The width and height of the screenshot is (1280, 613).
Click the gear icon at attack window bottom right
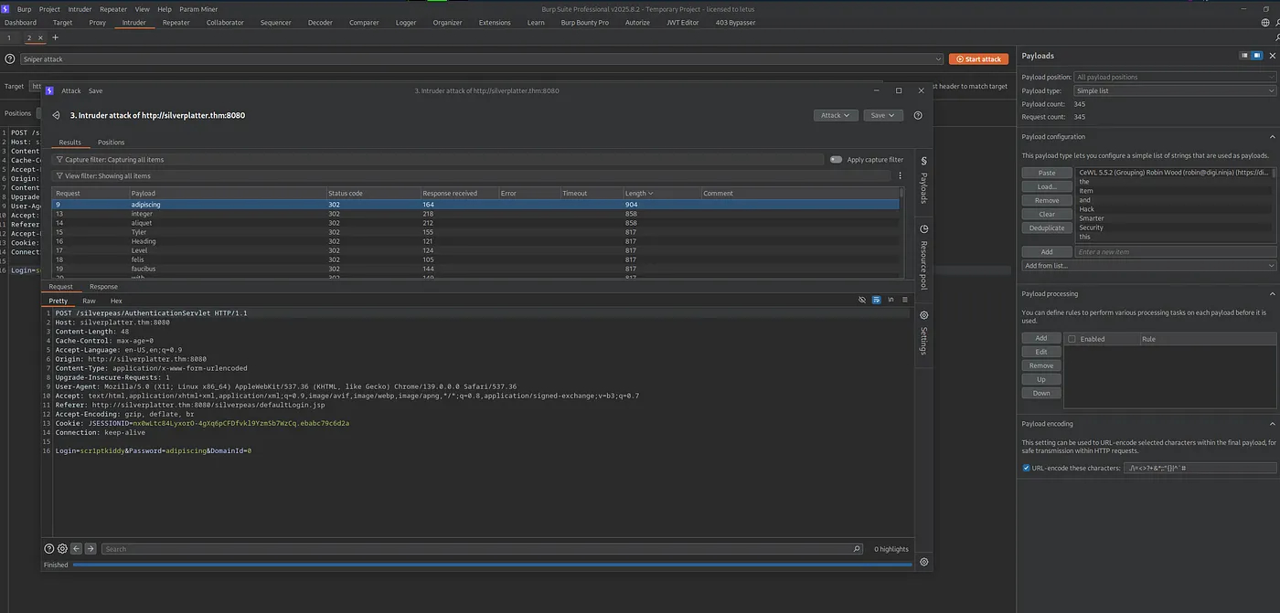[x=923, y=562]
